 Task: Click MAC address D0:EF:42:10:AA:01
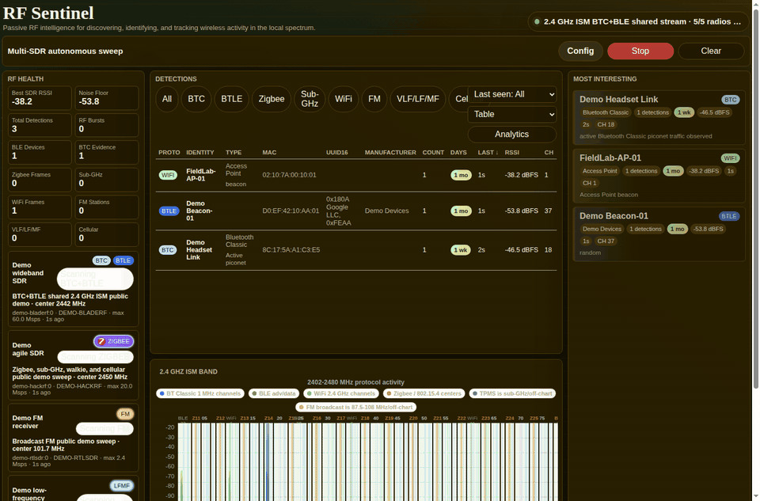click(x=291, y=211)
